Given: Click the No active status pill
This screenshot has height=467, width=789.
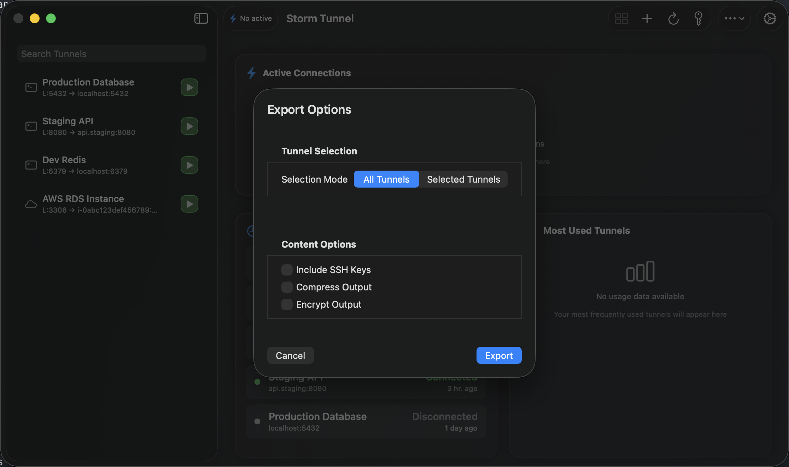Looking at the screenshot, I should point(251,18).
